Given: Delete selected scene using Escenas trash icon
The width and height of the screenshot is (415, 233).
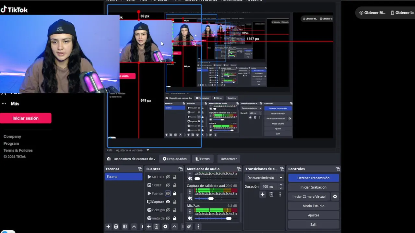Looking at the screenshot, I should pyautogui.click(x=116, y=227).
